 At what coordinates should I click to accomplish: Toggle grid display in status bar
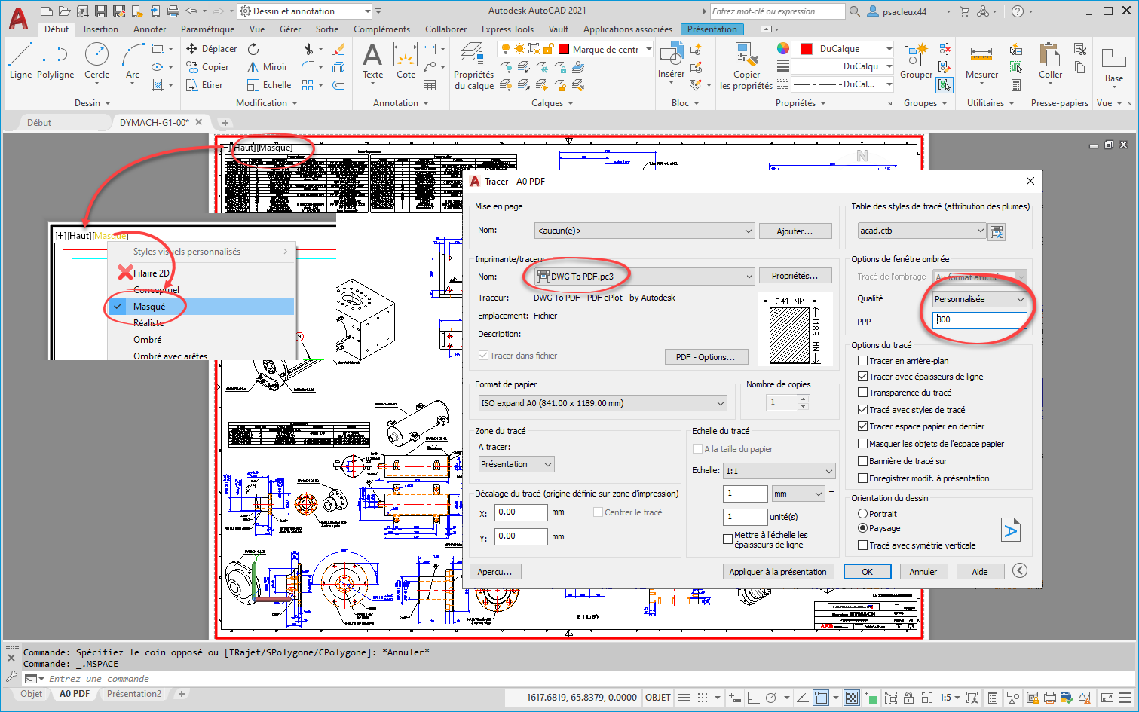[x=684, y=698]
